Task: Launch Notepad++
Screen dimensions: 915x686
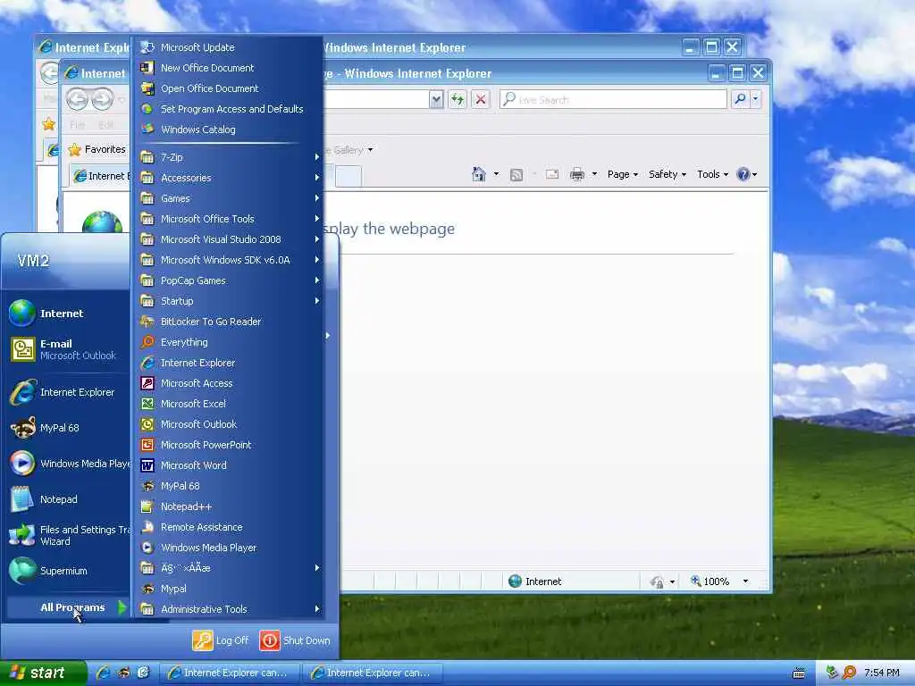Action: tap(228, 506)
